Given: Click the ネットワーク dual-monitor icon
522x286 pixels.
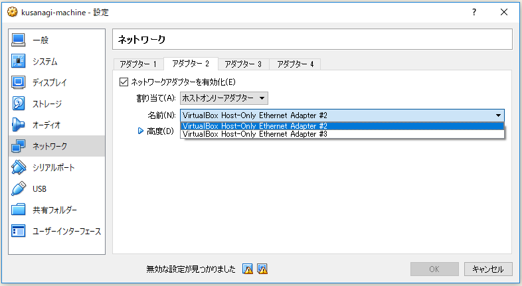Looking at the screenshot, I should tap(19, 146).
